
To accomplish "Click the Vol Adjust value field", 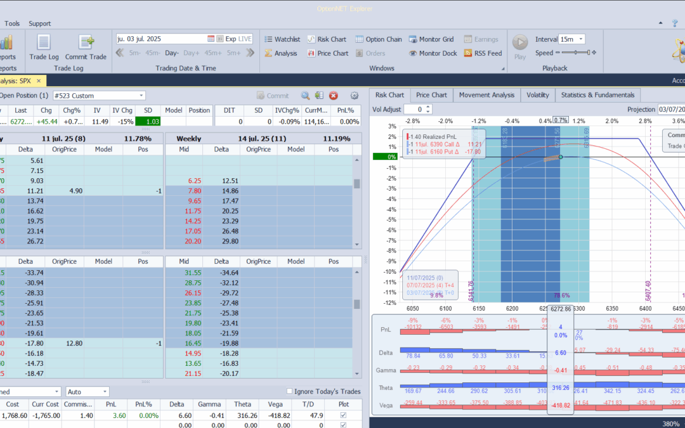I will point(414,109).
